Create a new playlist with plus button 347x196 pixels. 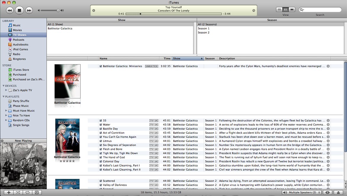[x=9, y=192]
